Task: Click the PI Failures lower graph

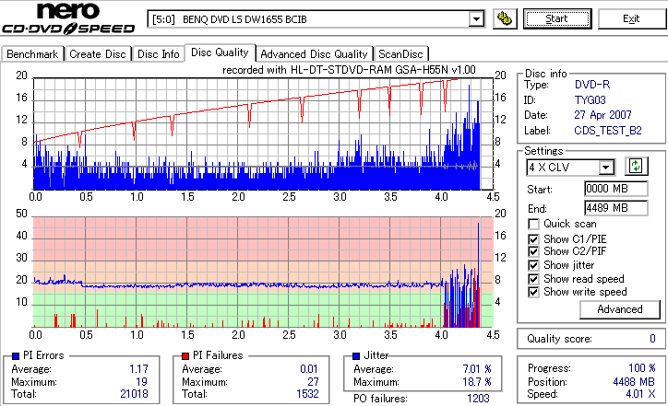Action: (x=263, y=273)
